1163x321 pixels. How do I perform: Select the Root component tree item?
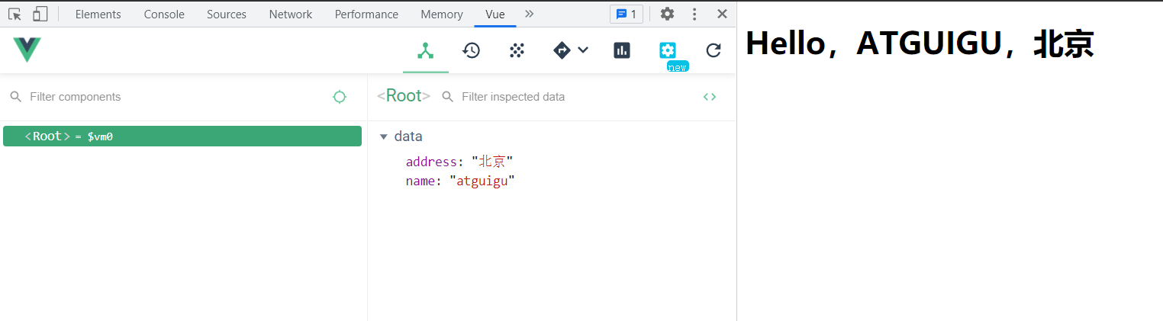pos(182,136)
